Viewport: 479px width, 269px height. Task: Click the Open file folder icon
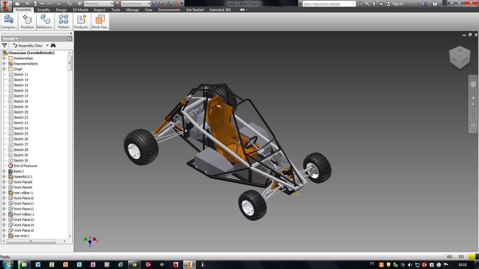coord(28,4)
